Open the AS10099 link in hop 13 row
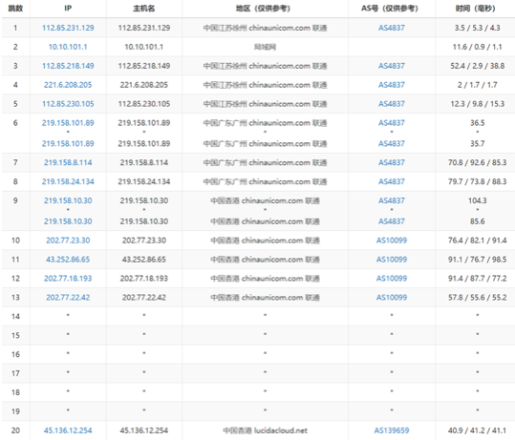 point(392,298)
